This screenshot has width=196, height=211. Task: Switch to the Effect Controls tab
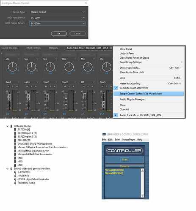coord(33,48)
